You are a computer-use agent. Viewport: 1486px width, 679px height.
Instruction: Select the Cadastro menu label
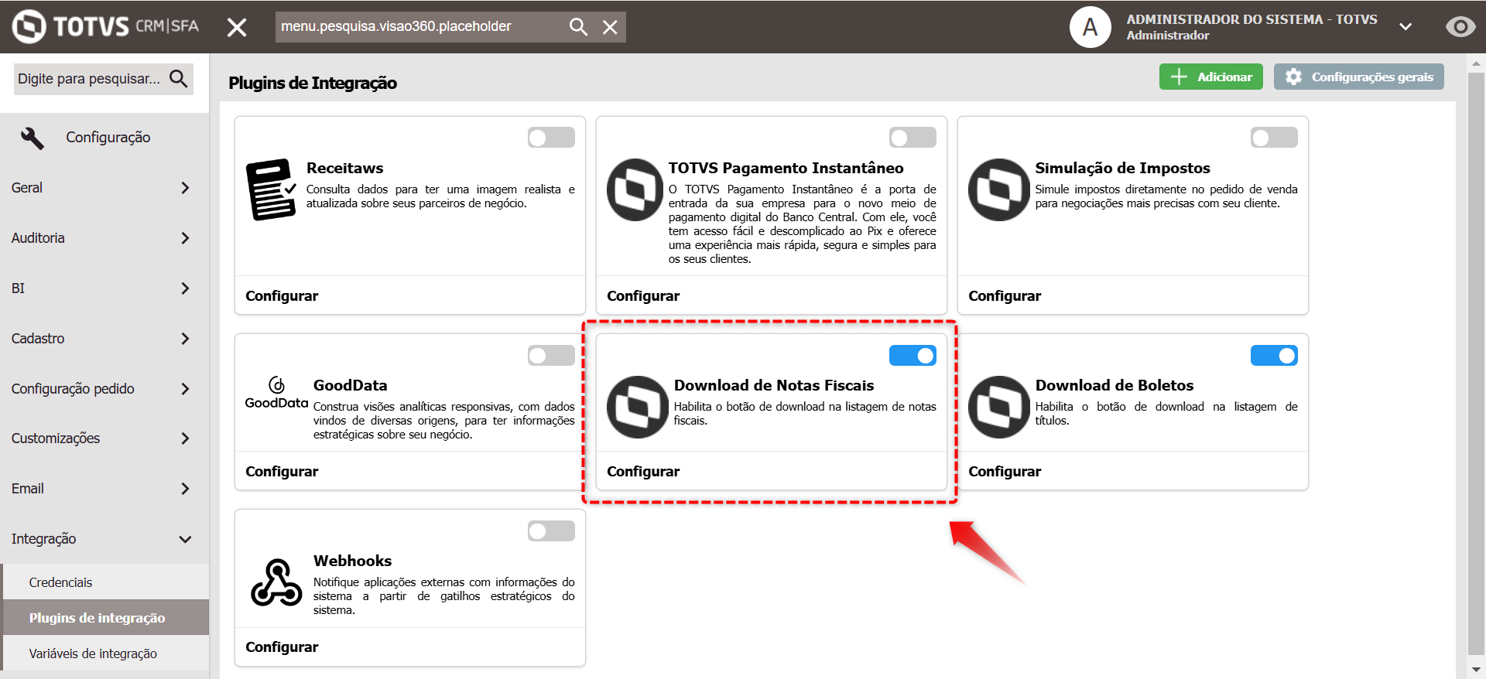38,339
